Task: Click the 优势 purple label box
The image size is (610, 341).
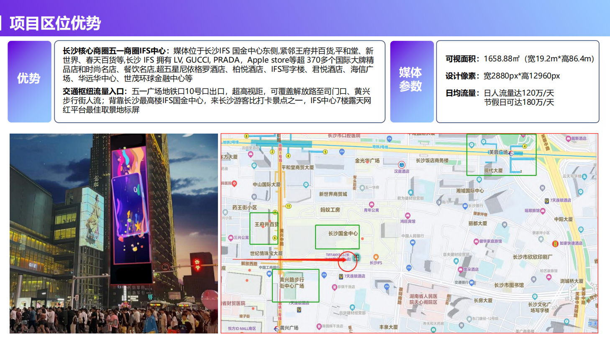Action: point(29,81)
